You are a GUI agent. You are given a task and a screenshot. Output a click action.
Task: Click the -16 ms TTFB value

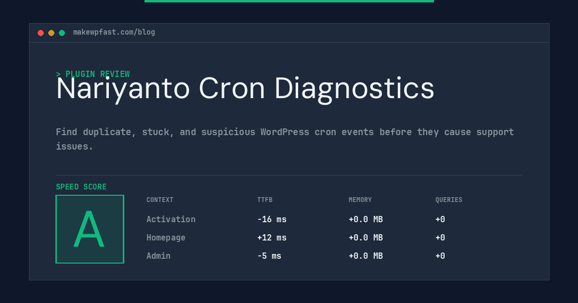(x=272, y=219)
